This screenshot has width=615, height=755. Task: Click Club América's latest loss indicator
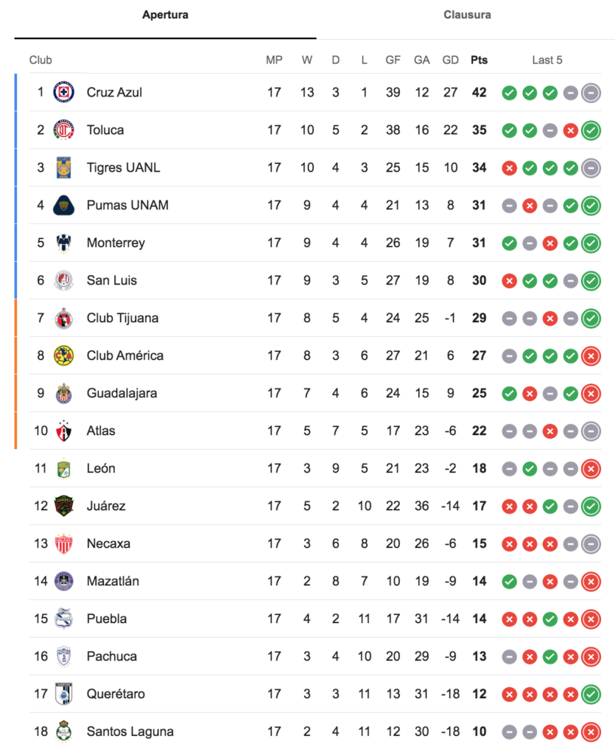[x=591, y=356]
